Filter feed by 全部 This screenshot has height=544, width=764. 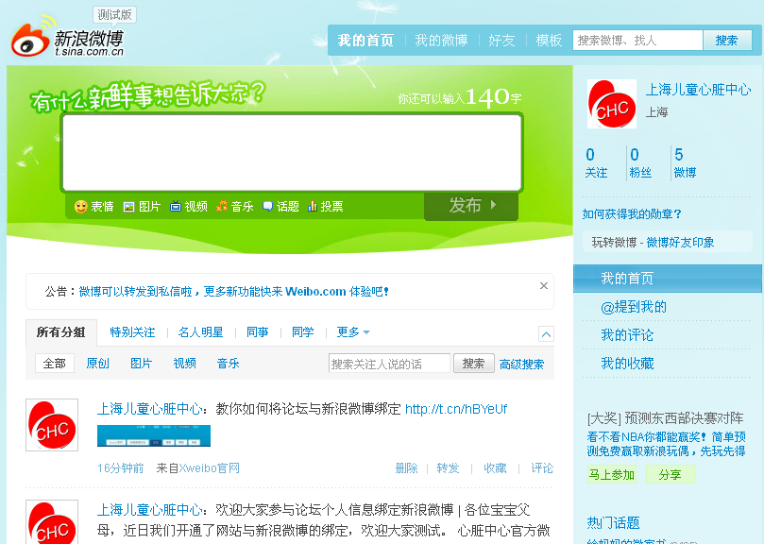pos(55,364)
